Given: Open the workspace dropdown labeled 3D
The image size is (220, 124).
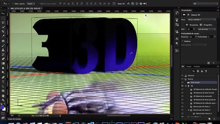Looking at the screenshot, I should [x=205, y=4].
